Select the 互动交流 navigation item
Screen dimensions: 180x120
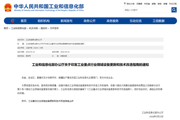click(x=136, y=21)
